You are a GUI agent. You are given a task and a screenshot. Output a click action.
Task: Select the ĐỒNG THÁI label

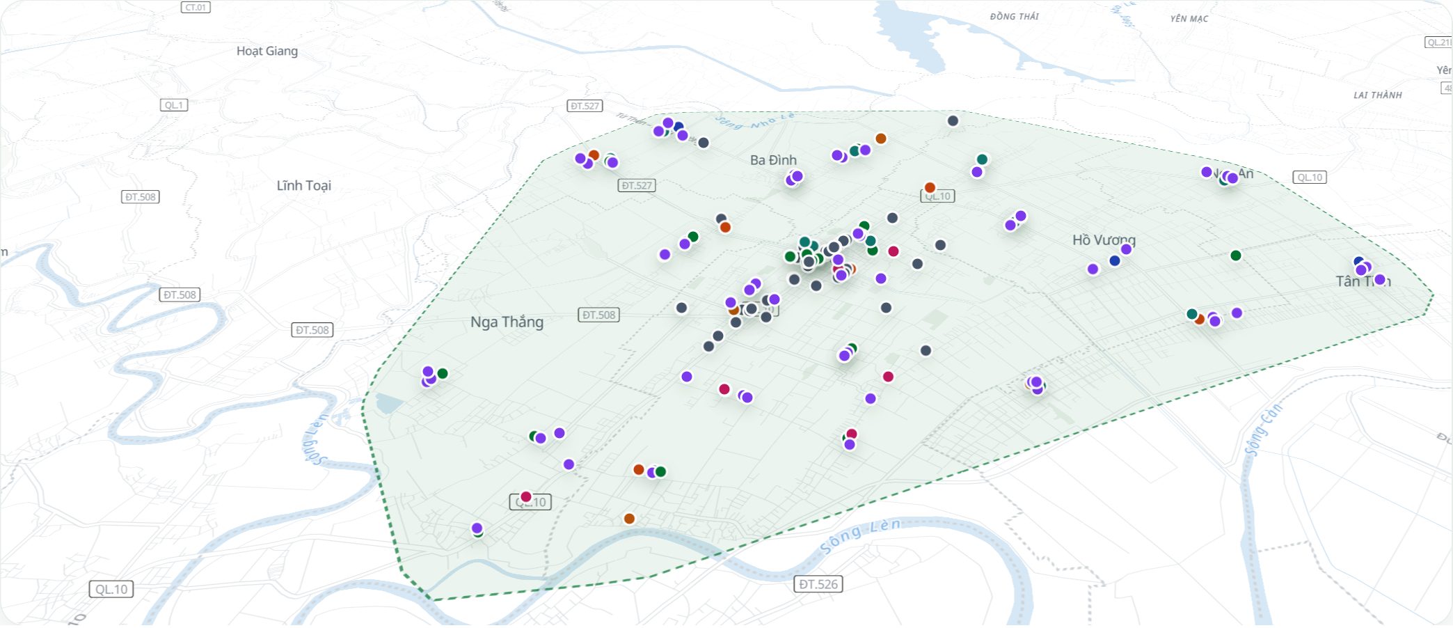pyautogui.click(x=1015, y=16)
